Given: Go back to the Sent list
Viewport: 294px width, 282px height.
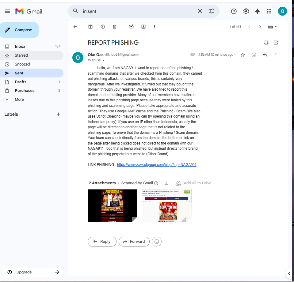Looking at the screenshot, I should click(x=75, y=27).
